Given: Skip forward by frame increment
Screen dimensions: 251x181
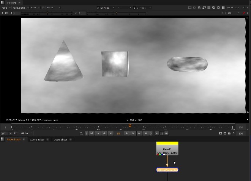Looking at the screenshot, I should click(x=166, y=133).
